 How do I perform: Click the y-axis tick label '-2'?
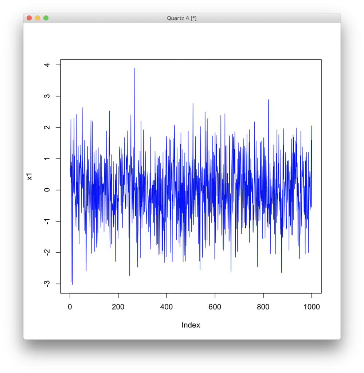coord(47,252)
